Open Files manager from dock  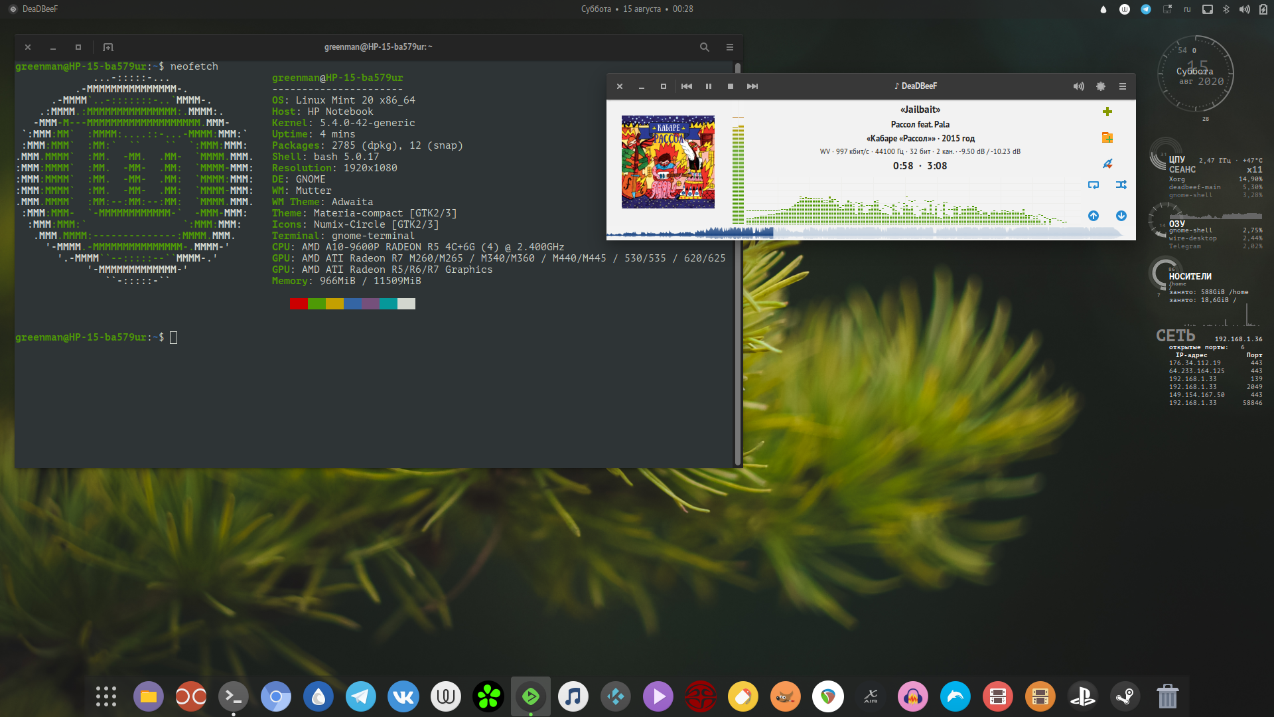[x=149, y=696]
